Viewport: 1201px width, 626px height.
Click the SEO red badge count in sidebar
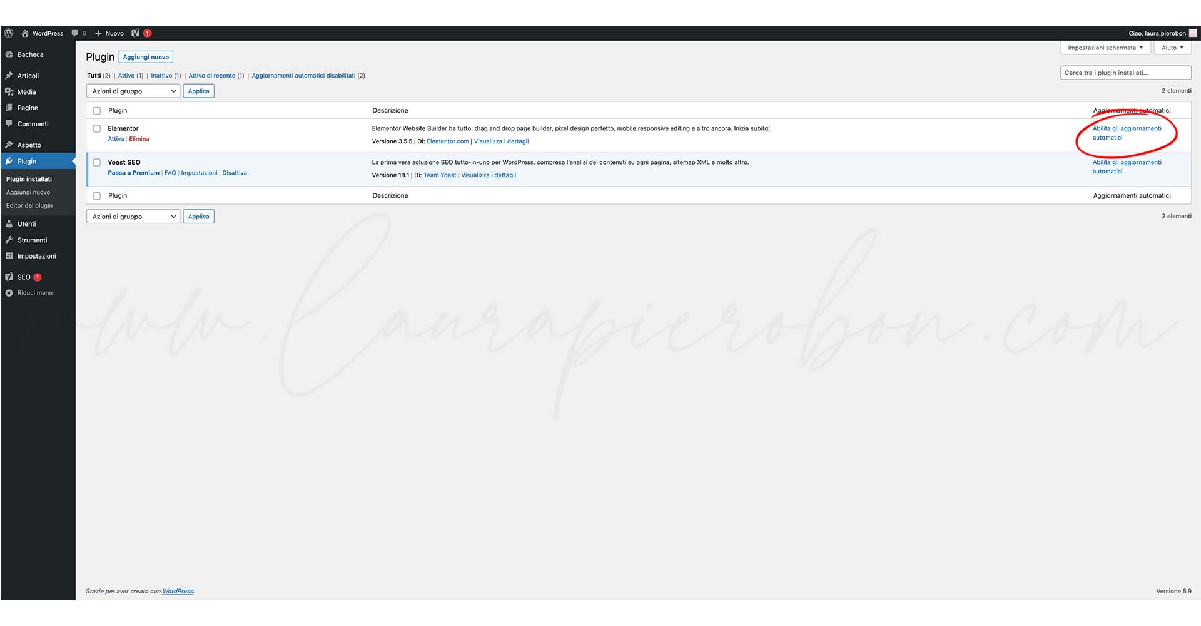pyautogui.click(x=38, y=277)
